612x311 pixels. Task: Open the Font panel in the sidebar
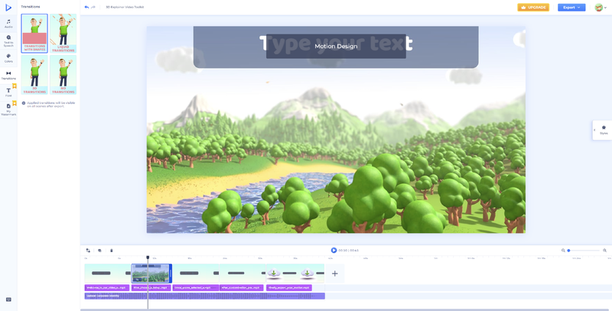click(x=8, y=92)
